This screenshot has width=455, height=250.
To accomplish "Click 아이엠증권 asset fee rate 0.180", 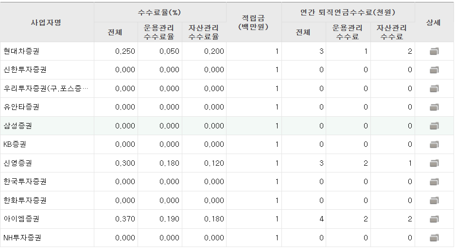I will point(214,219).
